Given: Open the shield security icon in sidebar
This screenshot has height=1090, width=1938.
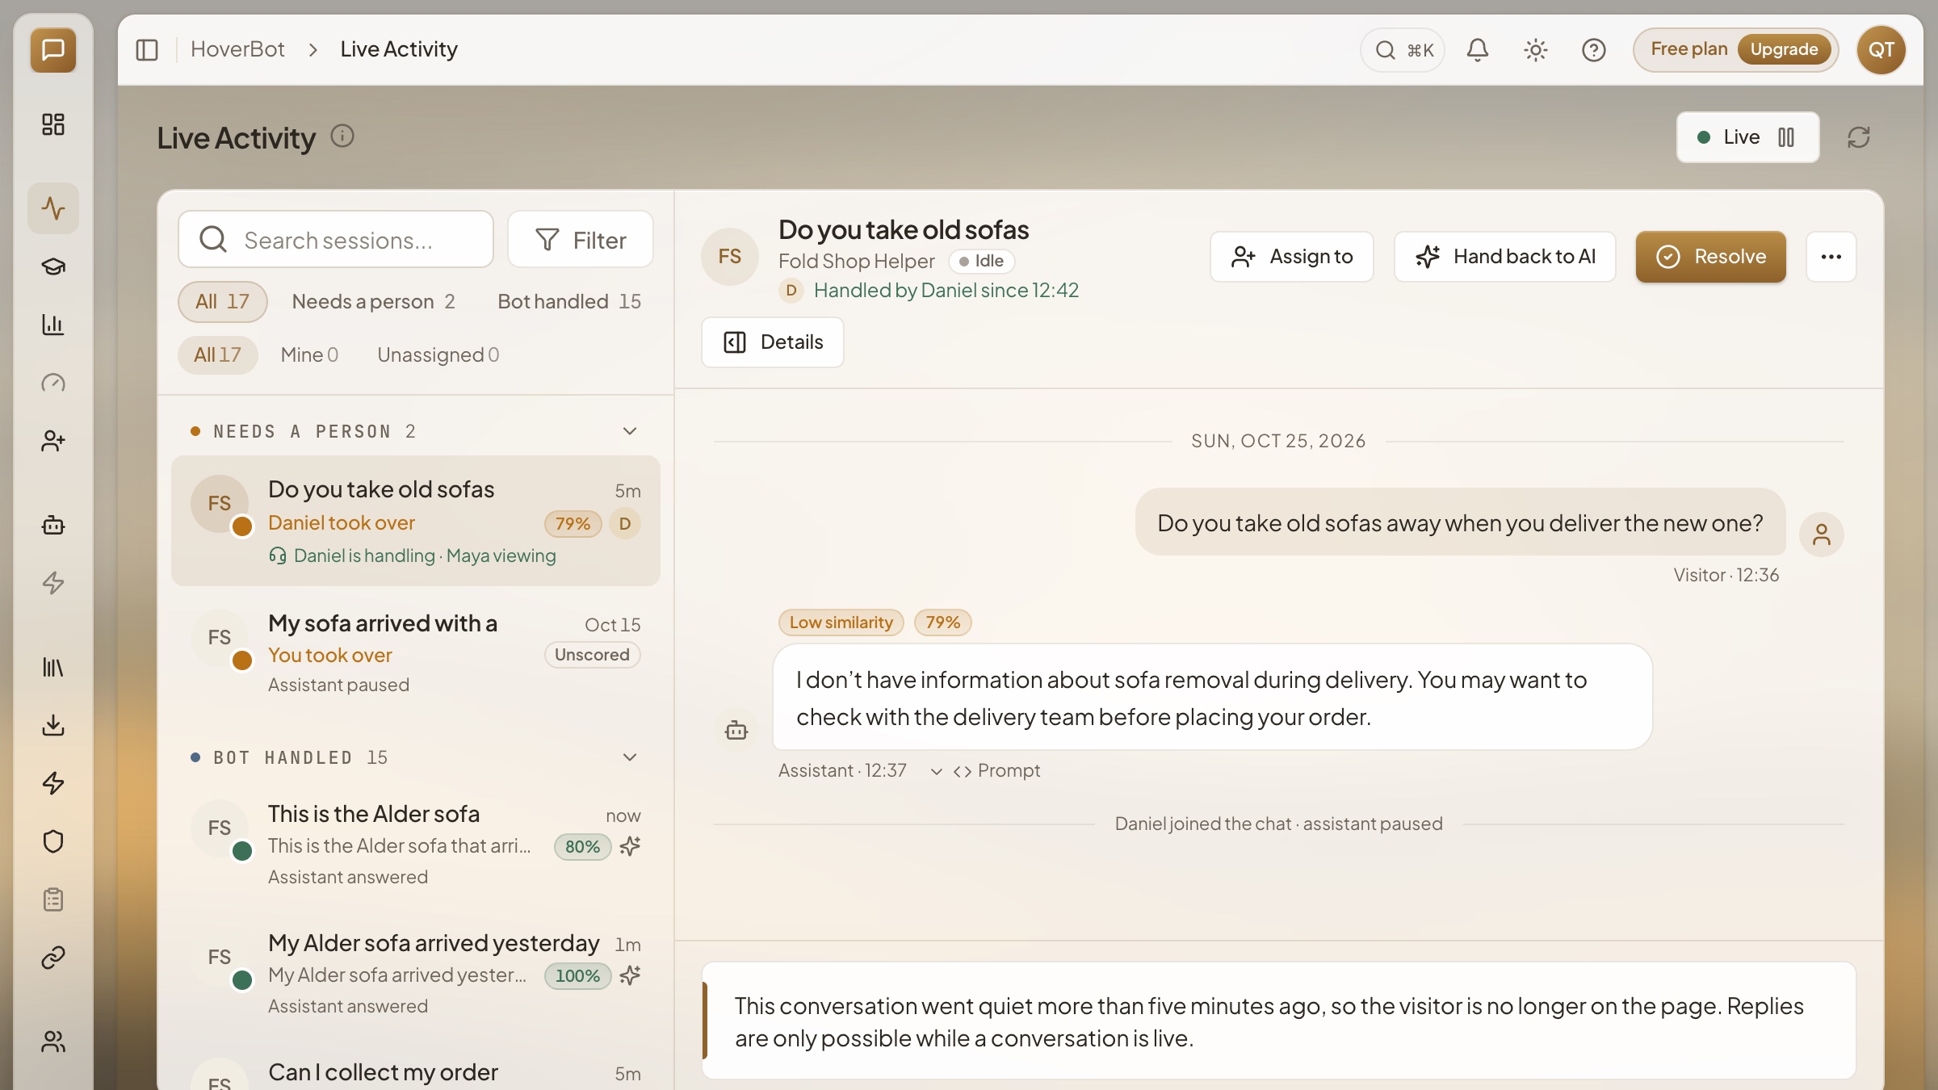Looking at the screenshot, I should tap(53, 841).
